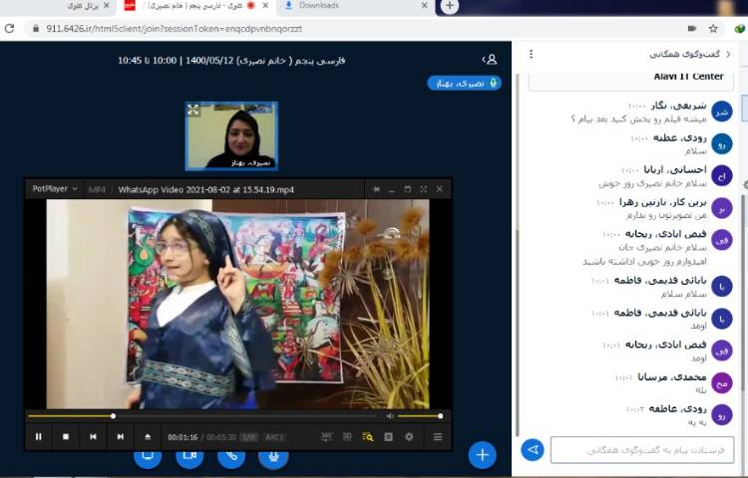Expand the presenter webcam to fullscreen
The height and width of the screenshot is (478, 748).
pyautogui.click(x=193, y=110)
